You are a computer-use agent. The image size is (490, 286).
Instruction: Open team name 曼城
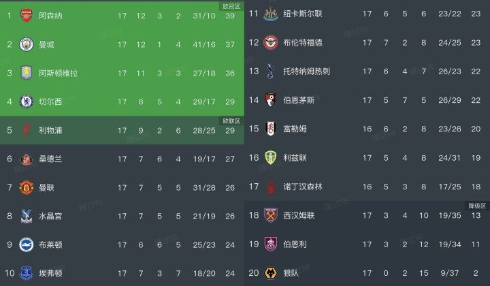[x=46, y=44]
